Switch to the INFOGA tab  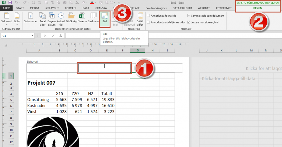pos(34,8)
